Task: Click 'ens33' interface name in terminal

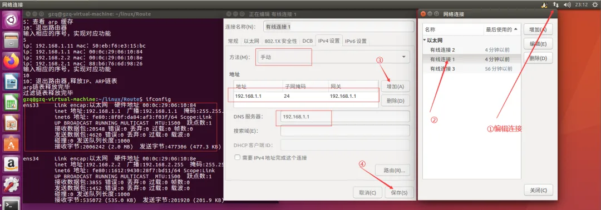Action: coord(31,105)
